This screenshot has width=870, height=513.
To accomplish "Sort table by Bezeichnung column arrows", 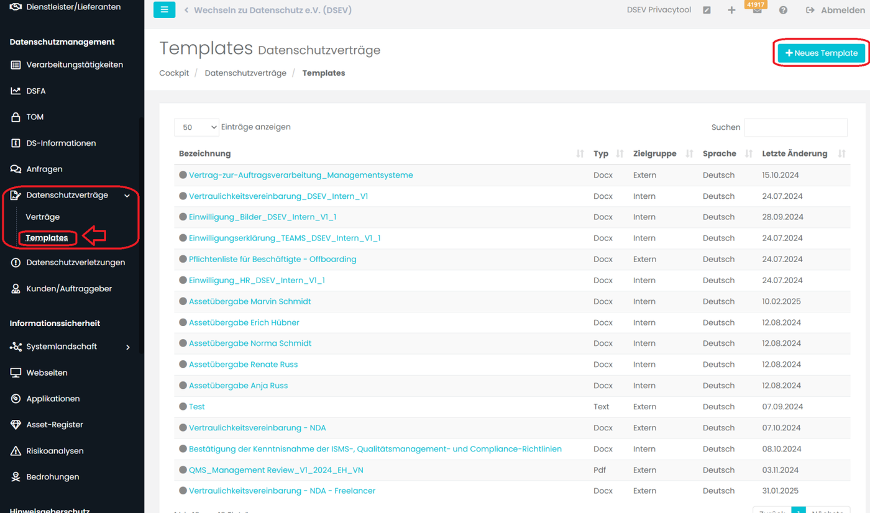I will pos(580,153).
